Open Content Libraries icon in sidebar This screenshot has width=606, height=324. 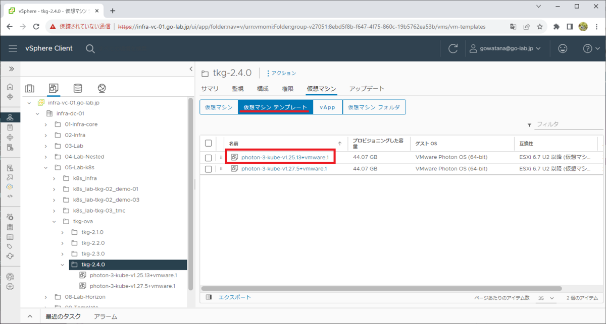[x=10, y=127]
